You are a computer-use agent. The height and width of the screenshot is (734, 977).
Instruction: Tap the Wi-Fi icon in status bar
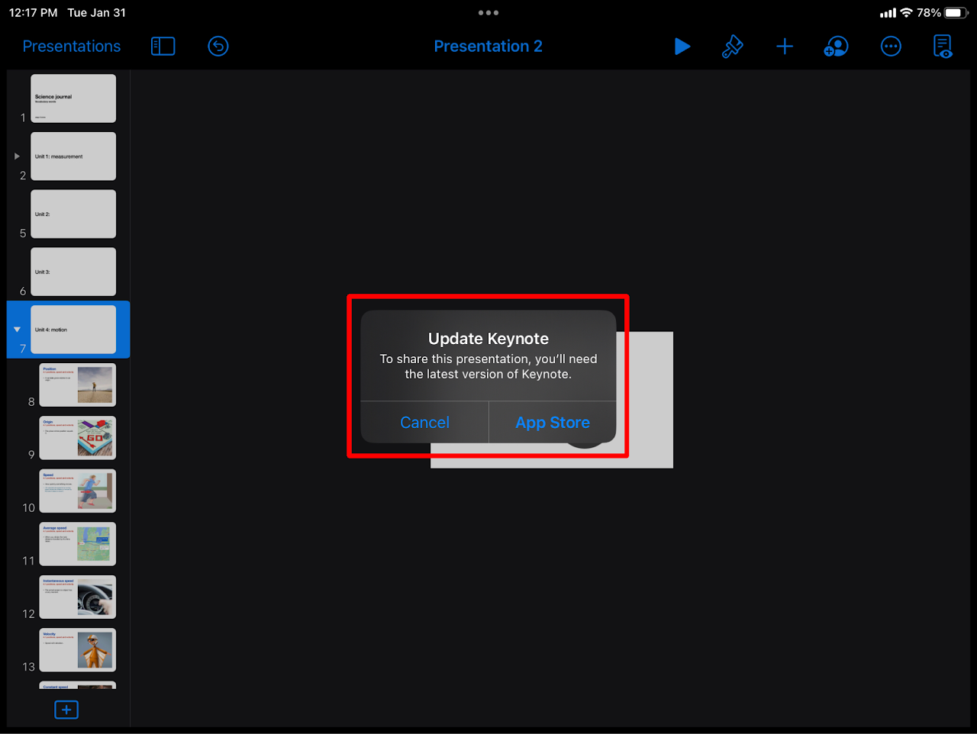(x=907, y=13)
